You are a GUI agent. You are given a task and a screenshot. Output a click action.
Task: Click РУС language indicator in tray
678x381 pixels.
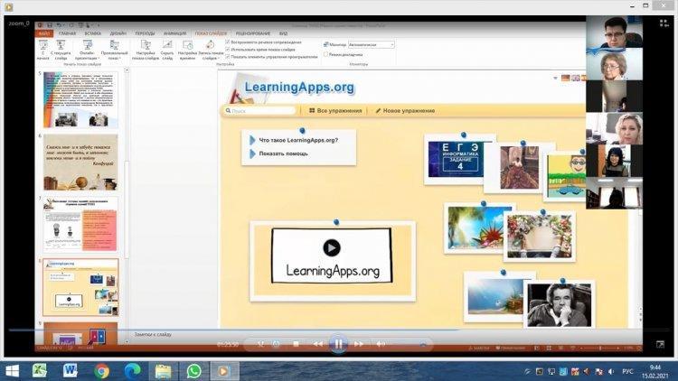click(x=628, y=371)
